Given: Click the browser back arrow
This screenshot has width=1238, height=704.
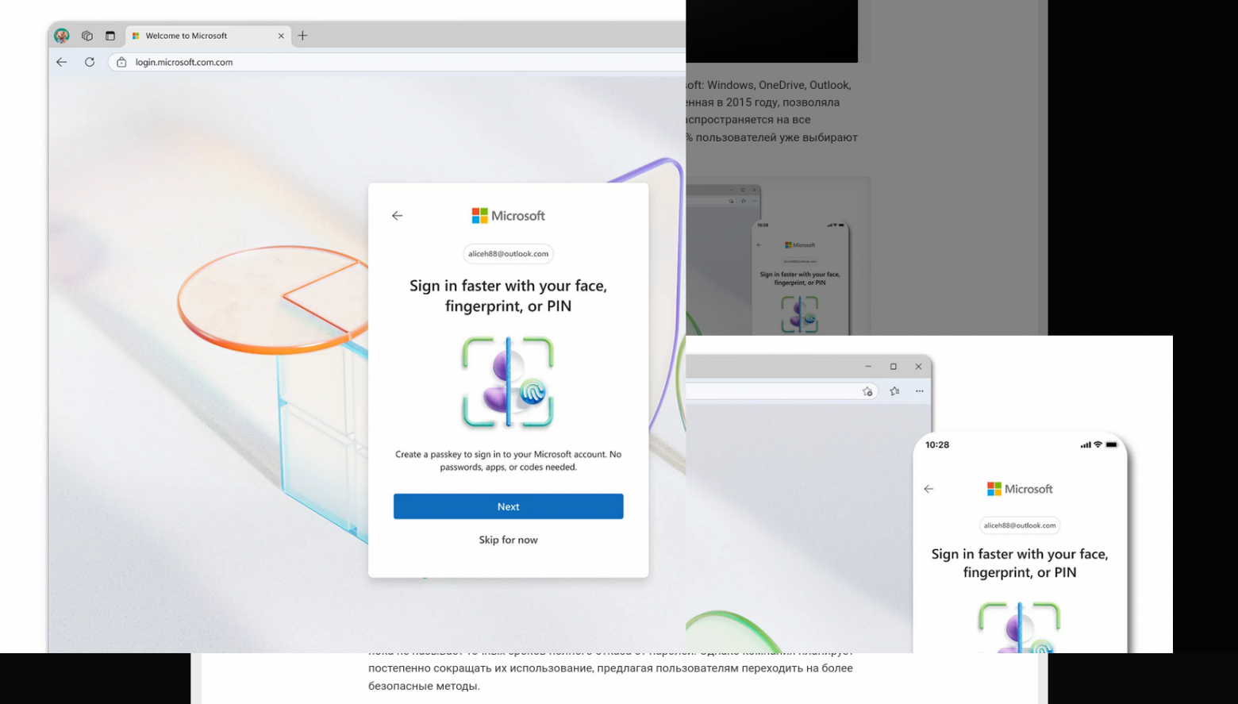Looking at the screenshot, I should [62, 62].
